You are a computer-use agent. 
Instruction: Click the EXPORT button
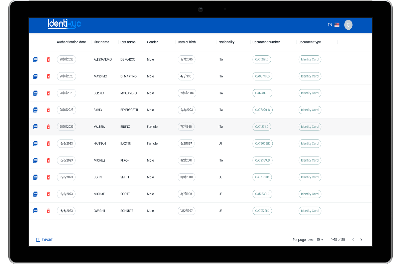44,240
